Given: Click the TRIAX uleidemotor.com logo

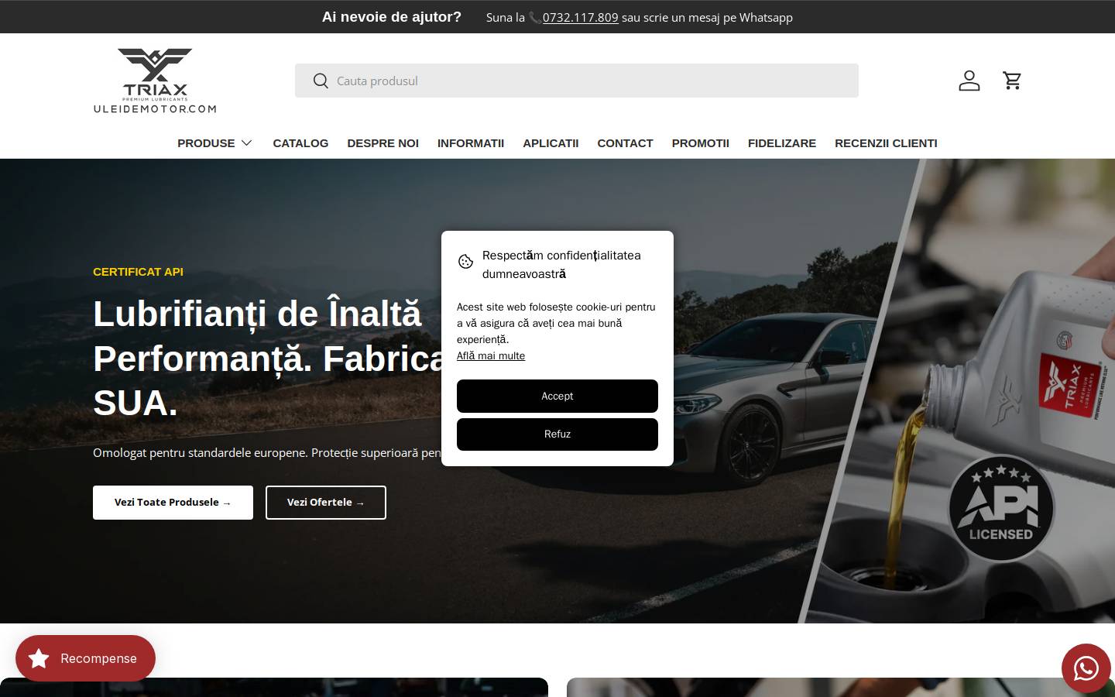Looking at the screenshot, I should (x=155, y=81).
